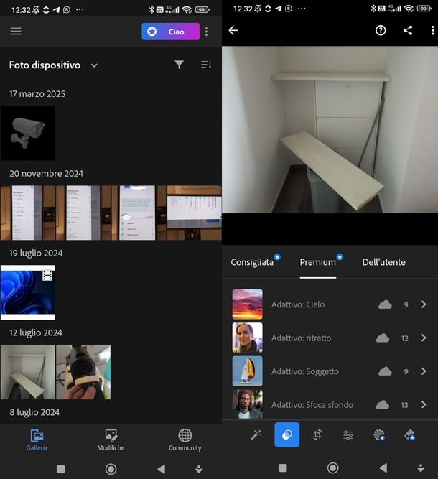438x479 pixels.
Task: Tap the man Sfoca sfondo preset thumbnail
Action: click(248, 404)
